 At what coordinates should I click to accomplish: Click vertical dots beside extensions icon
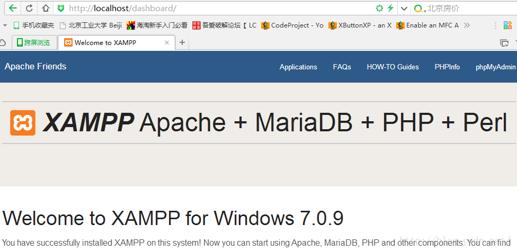click(495, 25)
